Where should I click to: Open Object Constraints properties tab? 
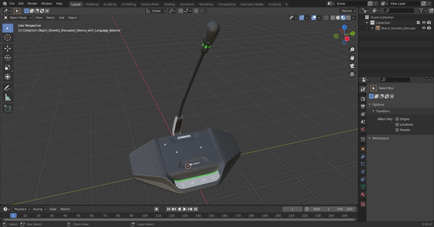(363, 179)
